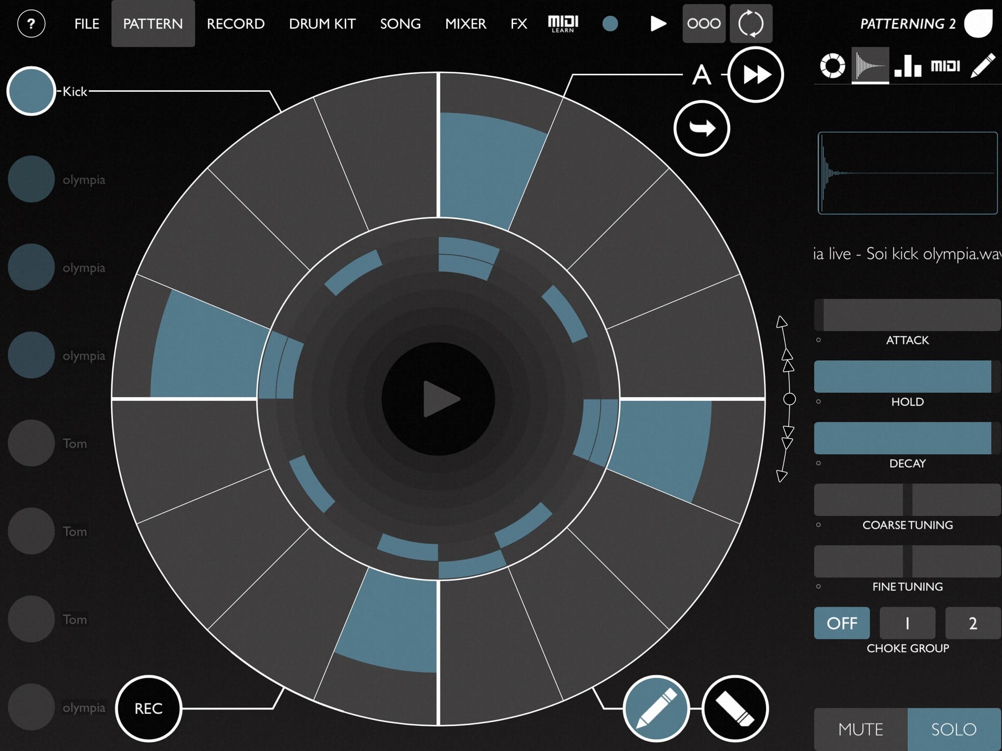Select the bottom olympia track circle
The width and height of the screenshot is (1002, 751).
(x=31, y=707)
